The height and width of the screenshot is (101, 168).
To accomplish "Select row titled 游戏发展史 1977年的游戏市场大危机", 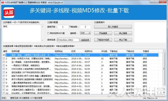I will pos(80,73).
